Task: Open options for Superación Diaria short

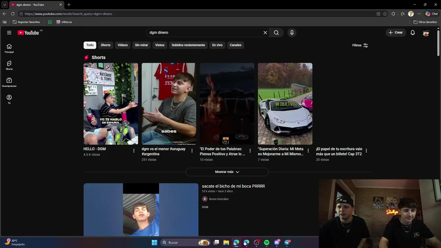Action: point(308,151)
